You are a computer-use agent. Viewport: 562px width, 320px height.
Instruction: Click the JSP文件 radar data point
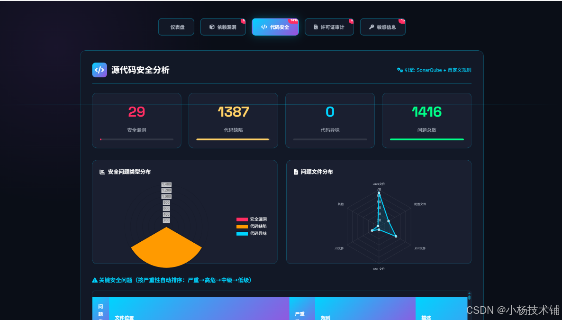coord(396,236)
